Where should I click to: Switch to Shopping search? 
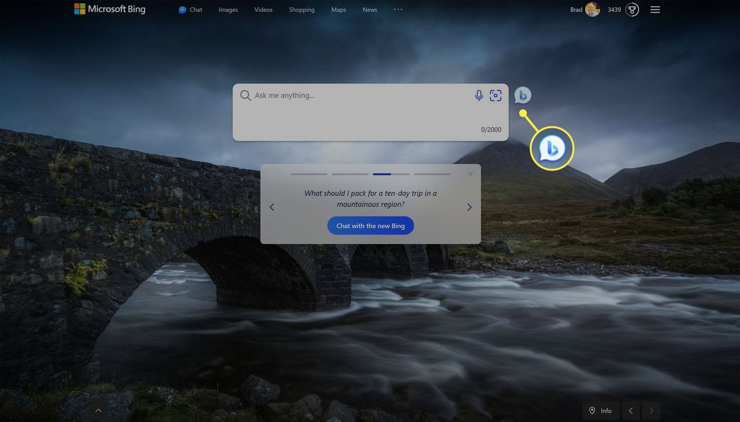tap(301, 10)
